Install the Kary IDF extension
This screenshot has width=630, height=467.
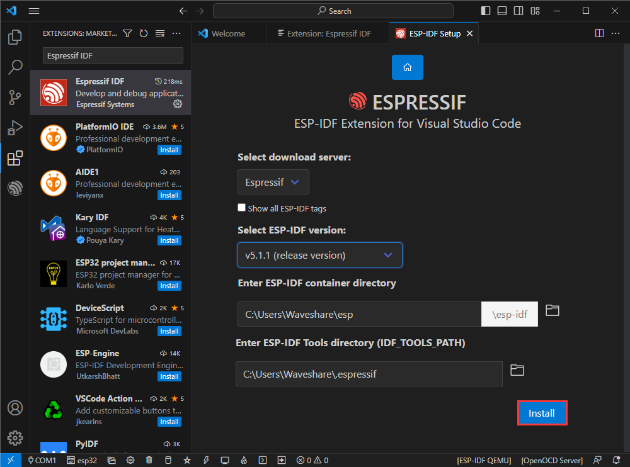tap(169, 240)
